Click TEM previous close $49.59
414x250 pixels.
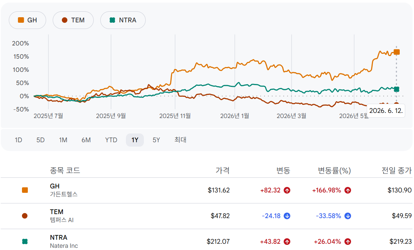(402, 216)
